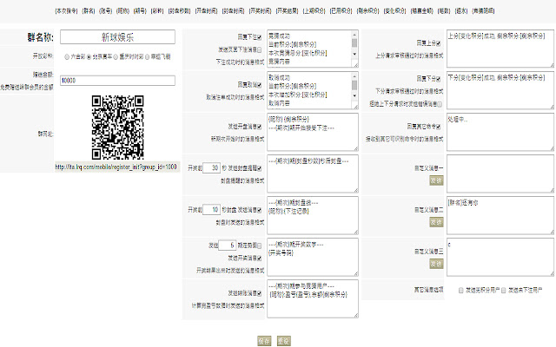Click the 保存 save button
The image size is (556, 347).
(x=264, y=341)
